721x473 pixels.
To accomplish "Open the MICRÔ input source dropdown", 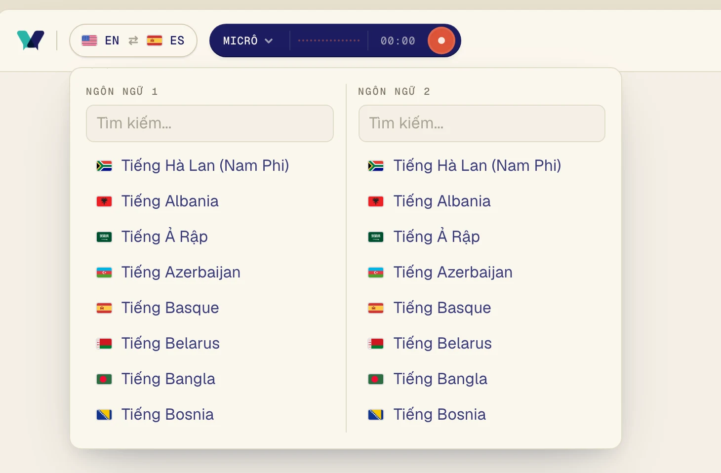I will [248, 40].
